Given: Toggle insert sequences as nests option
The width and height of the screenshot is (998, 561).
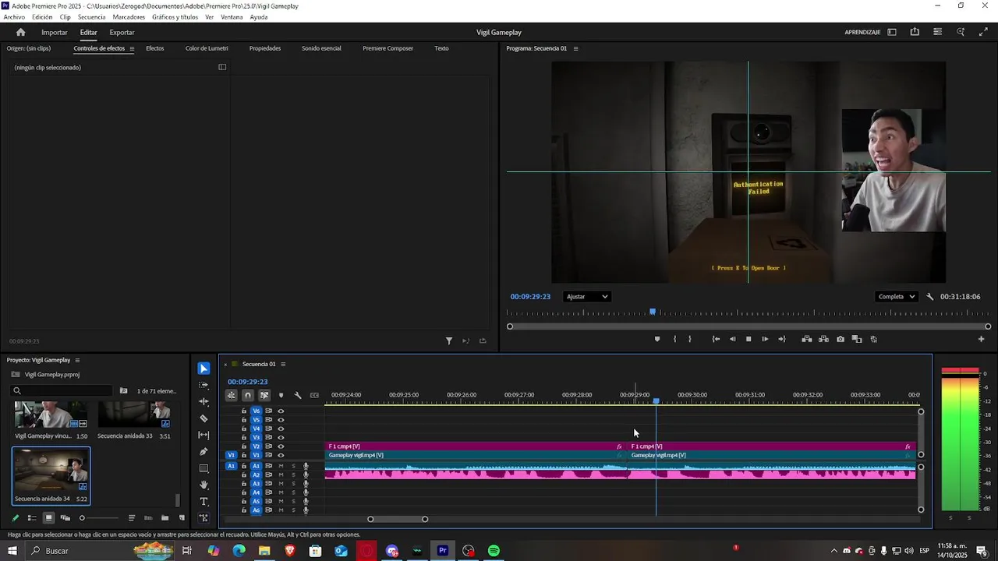Looking at the screenshot, I should 232,395.
